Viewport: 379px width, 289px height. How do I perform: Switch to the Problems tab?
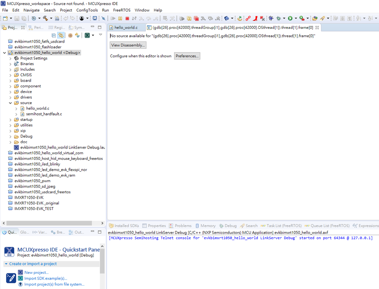[x=180, y=226]
